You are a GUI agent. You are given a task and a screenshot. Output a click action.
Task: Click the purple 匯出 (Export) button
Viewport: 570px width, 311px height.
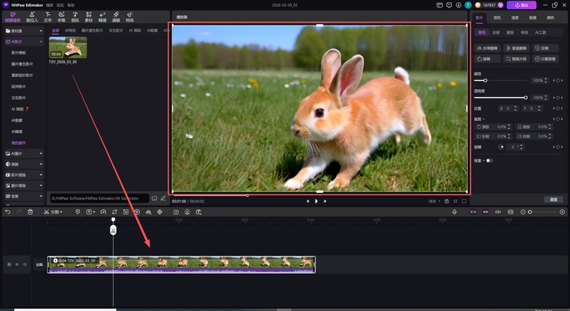pos(521,5)
